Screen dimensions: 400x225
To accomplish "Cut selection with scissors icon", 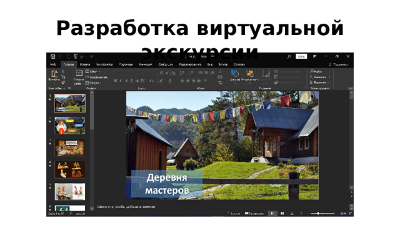I will [x=63, y=72].
